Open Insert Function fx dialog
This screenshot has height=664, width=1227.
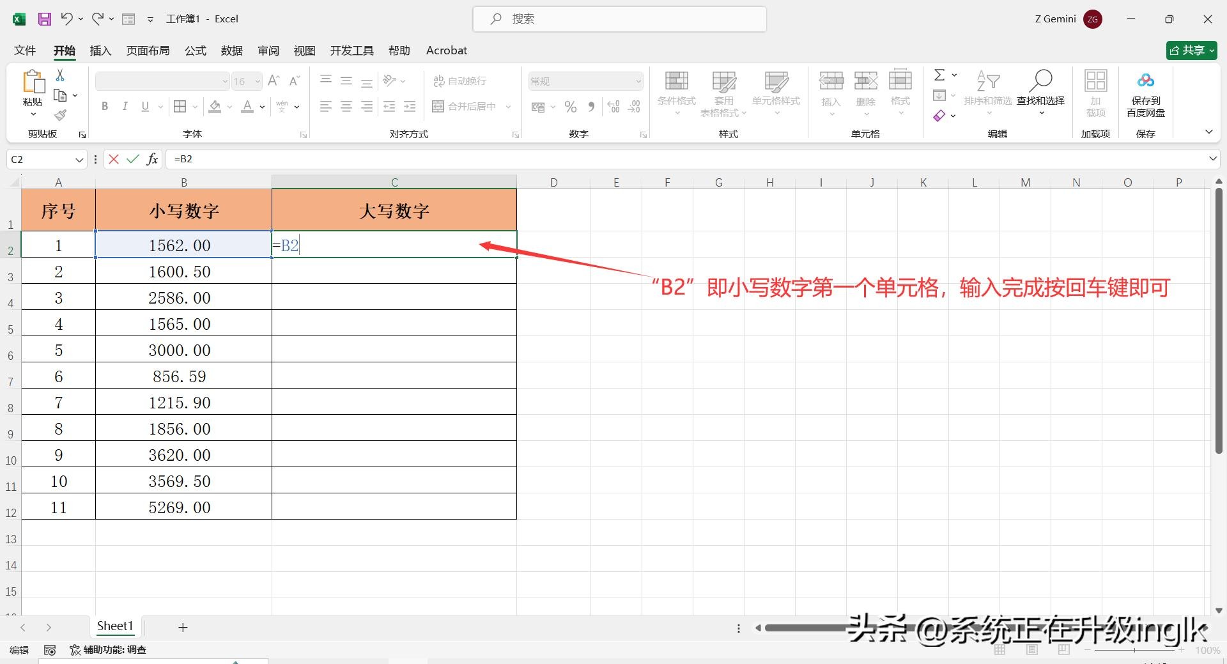click(152, 159)
